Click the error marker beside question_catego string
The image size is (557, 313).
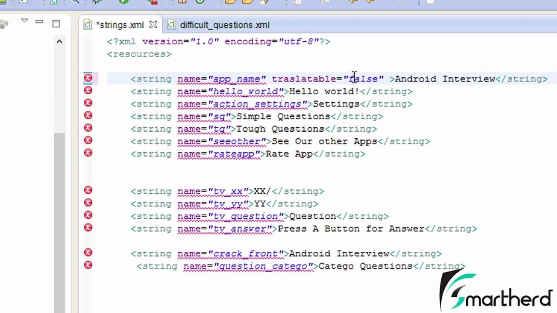pos(88,265)
